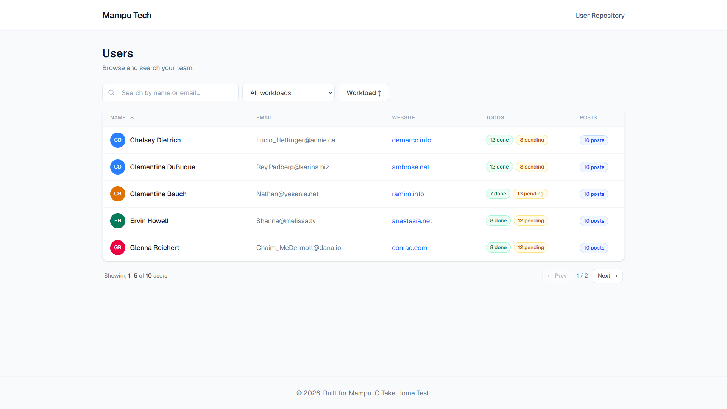Click Glenna Reichert's 8 done badge
Viewport: 727px width, 409px height.
[498, 248]
